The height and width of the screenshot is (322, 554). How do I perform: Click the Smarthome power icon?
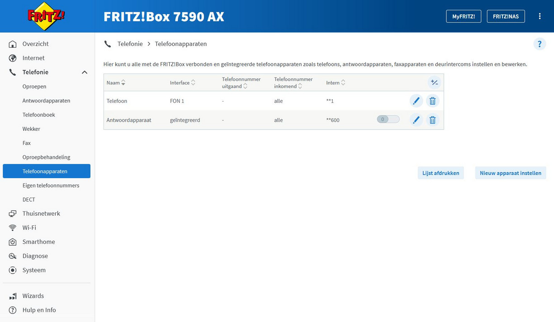pos(13,242)
